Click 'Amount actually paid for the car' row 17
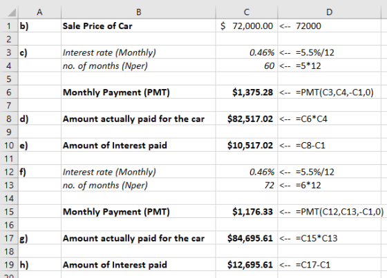Screen dimensions: 387x278 click(133, 238)
